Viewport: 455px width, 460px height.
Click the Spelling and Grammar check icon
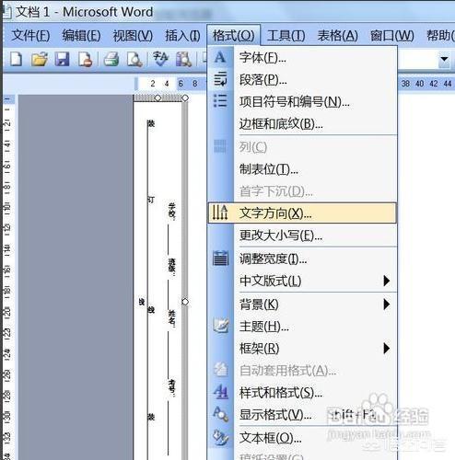[160, 59]
